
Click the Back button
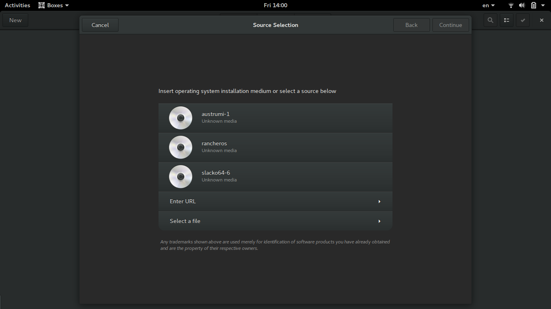click(411, 25)
